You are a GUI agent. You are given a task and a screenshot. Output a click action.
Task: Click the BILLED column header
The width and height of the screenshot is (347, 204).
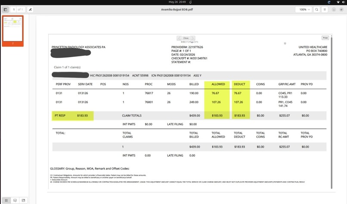[194, 84]
